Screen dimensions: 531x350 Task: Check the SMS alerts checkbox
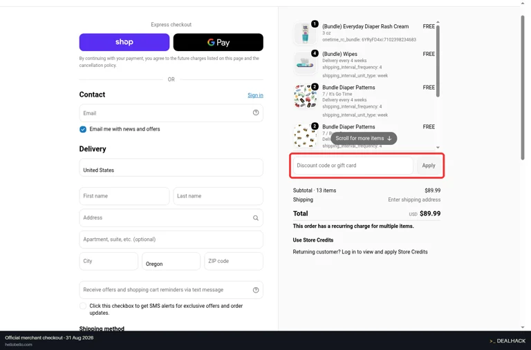pos(83,306)
